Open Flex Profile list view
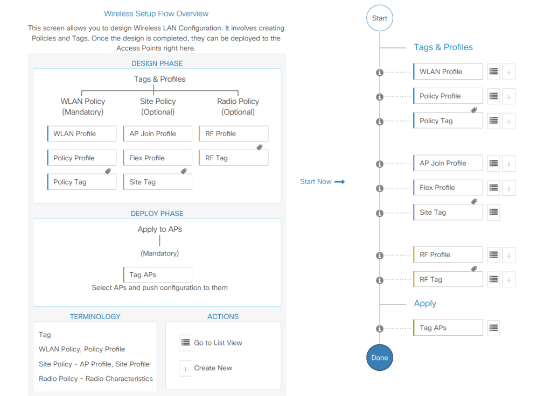This screenshot has height=396, width=551. click(x=493, y=188)
